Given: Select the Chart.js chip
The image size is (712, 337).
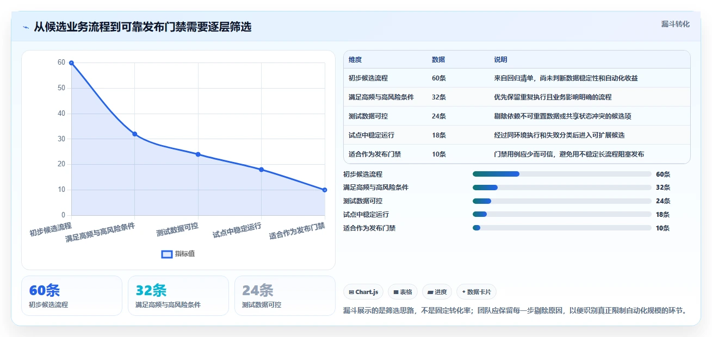Looking at the screenshot, I should pos(363,292).
